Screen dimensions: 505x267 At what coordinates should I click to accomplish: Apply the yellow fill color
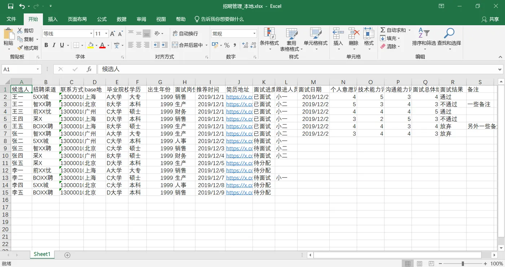pyautogui.click(x=91, y=45)
